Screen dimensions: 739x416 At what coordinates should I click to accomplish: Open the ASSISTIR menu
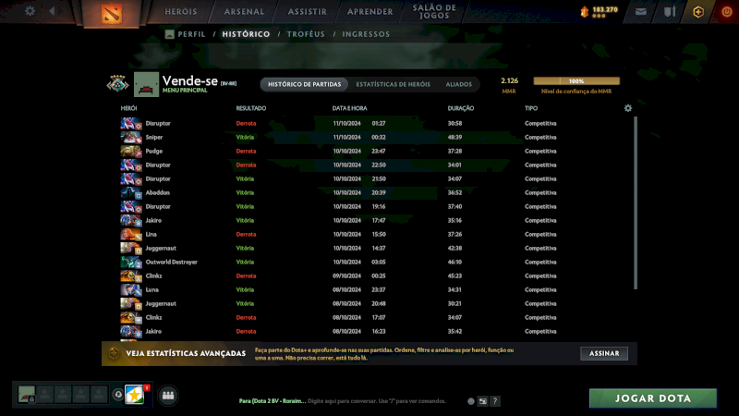(308, 12)
